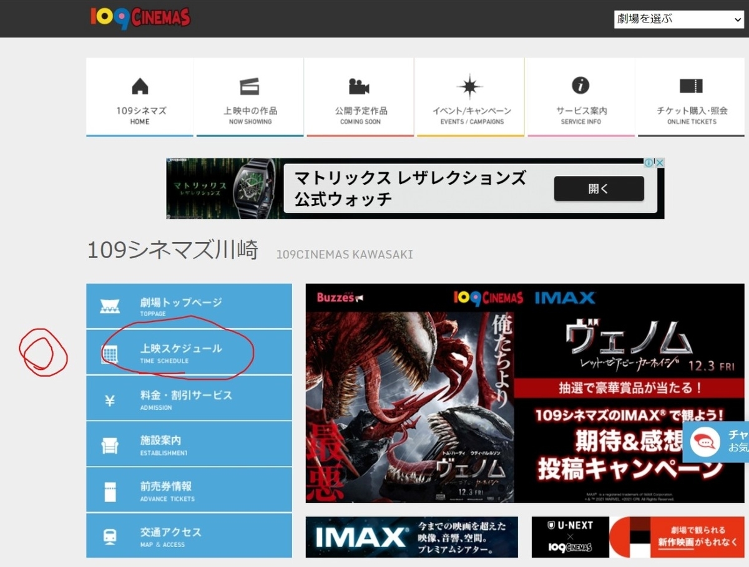The image size is (749, 567).
Task: Click the clapperboard Now Showing icon
Action: pyautogui.click(x=250, y=86)
